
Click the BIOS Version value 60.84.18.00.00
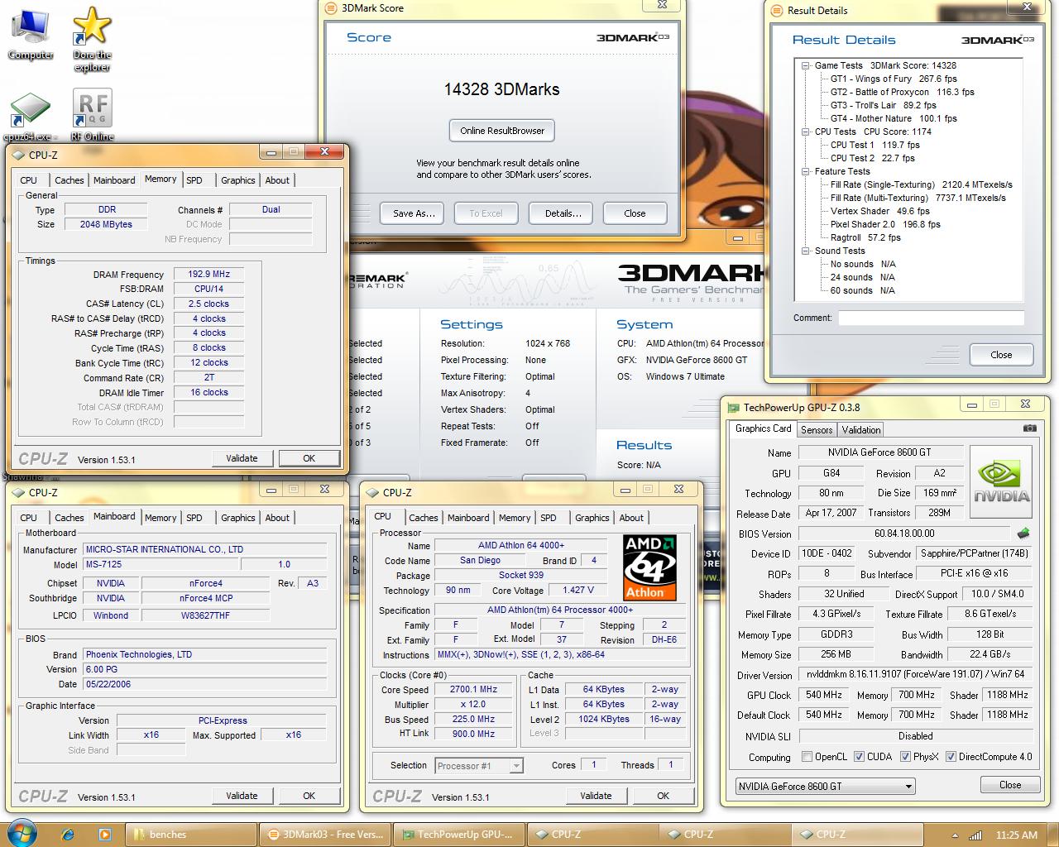[904, 534]
